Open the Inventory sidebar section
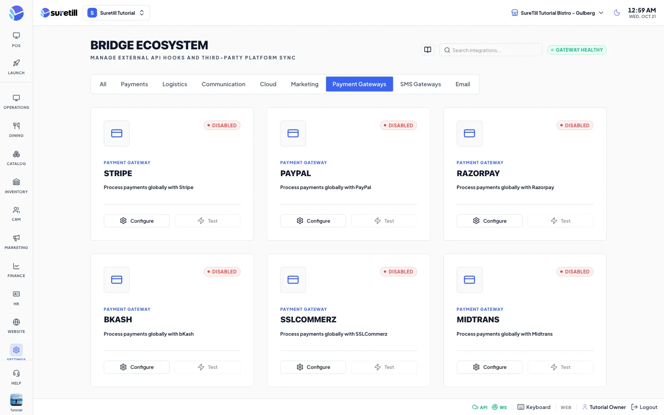 tap(16, 186)
